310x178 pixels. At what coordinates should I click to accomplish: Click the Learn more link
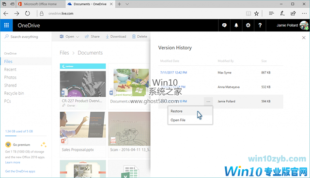[13, 162]
